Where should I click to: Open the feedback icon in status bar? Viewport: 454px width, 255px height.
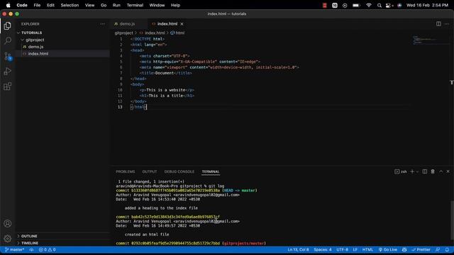click(x=438, y=249)
